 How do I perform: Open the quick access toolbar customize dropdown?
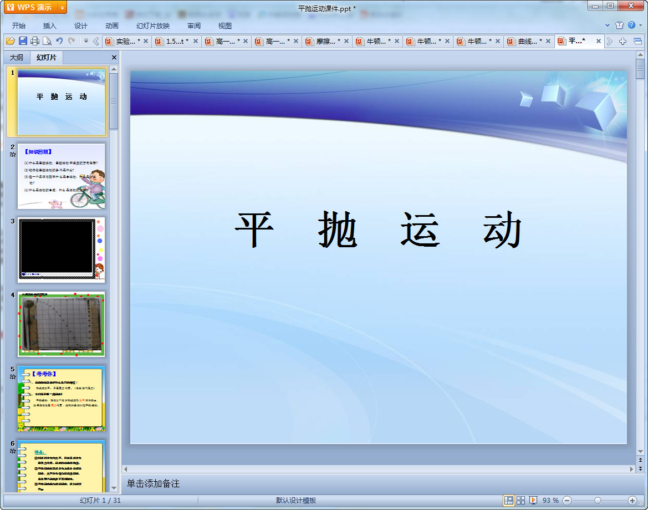tap(86, 41)
